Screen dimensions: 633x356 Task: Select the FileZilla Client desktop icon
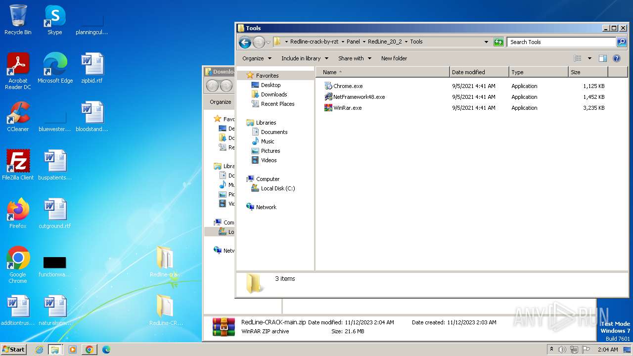18,165
